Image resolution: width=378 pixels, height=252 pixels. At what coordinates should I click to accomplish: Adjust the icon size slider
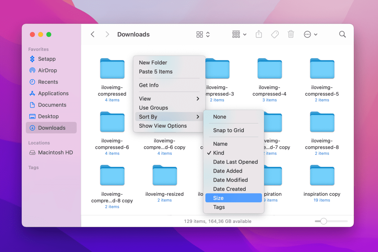pyautogui.click(x=324, y=221)
